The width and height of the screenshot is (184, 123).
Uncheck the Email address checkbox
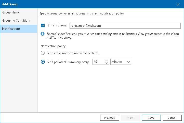43,25
